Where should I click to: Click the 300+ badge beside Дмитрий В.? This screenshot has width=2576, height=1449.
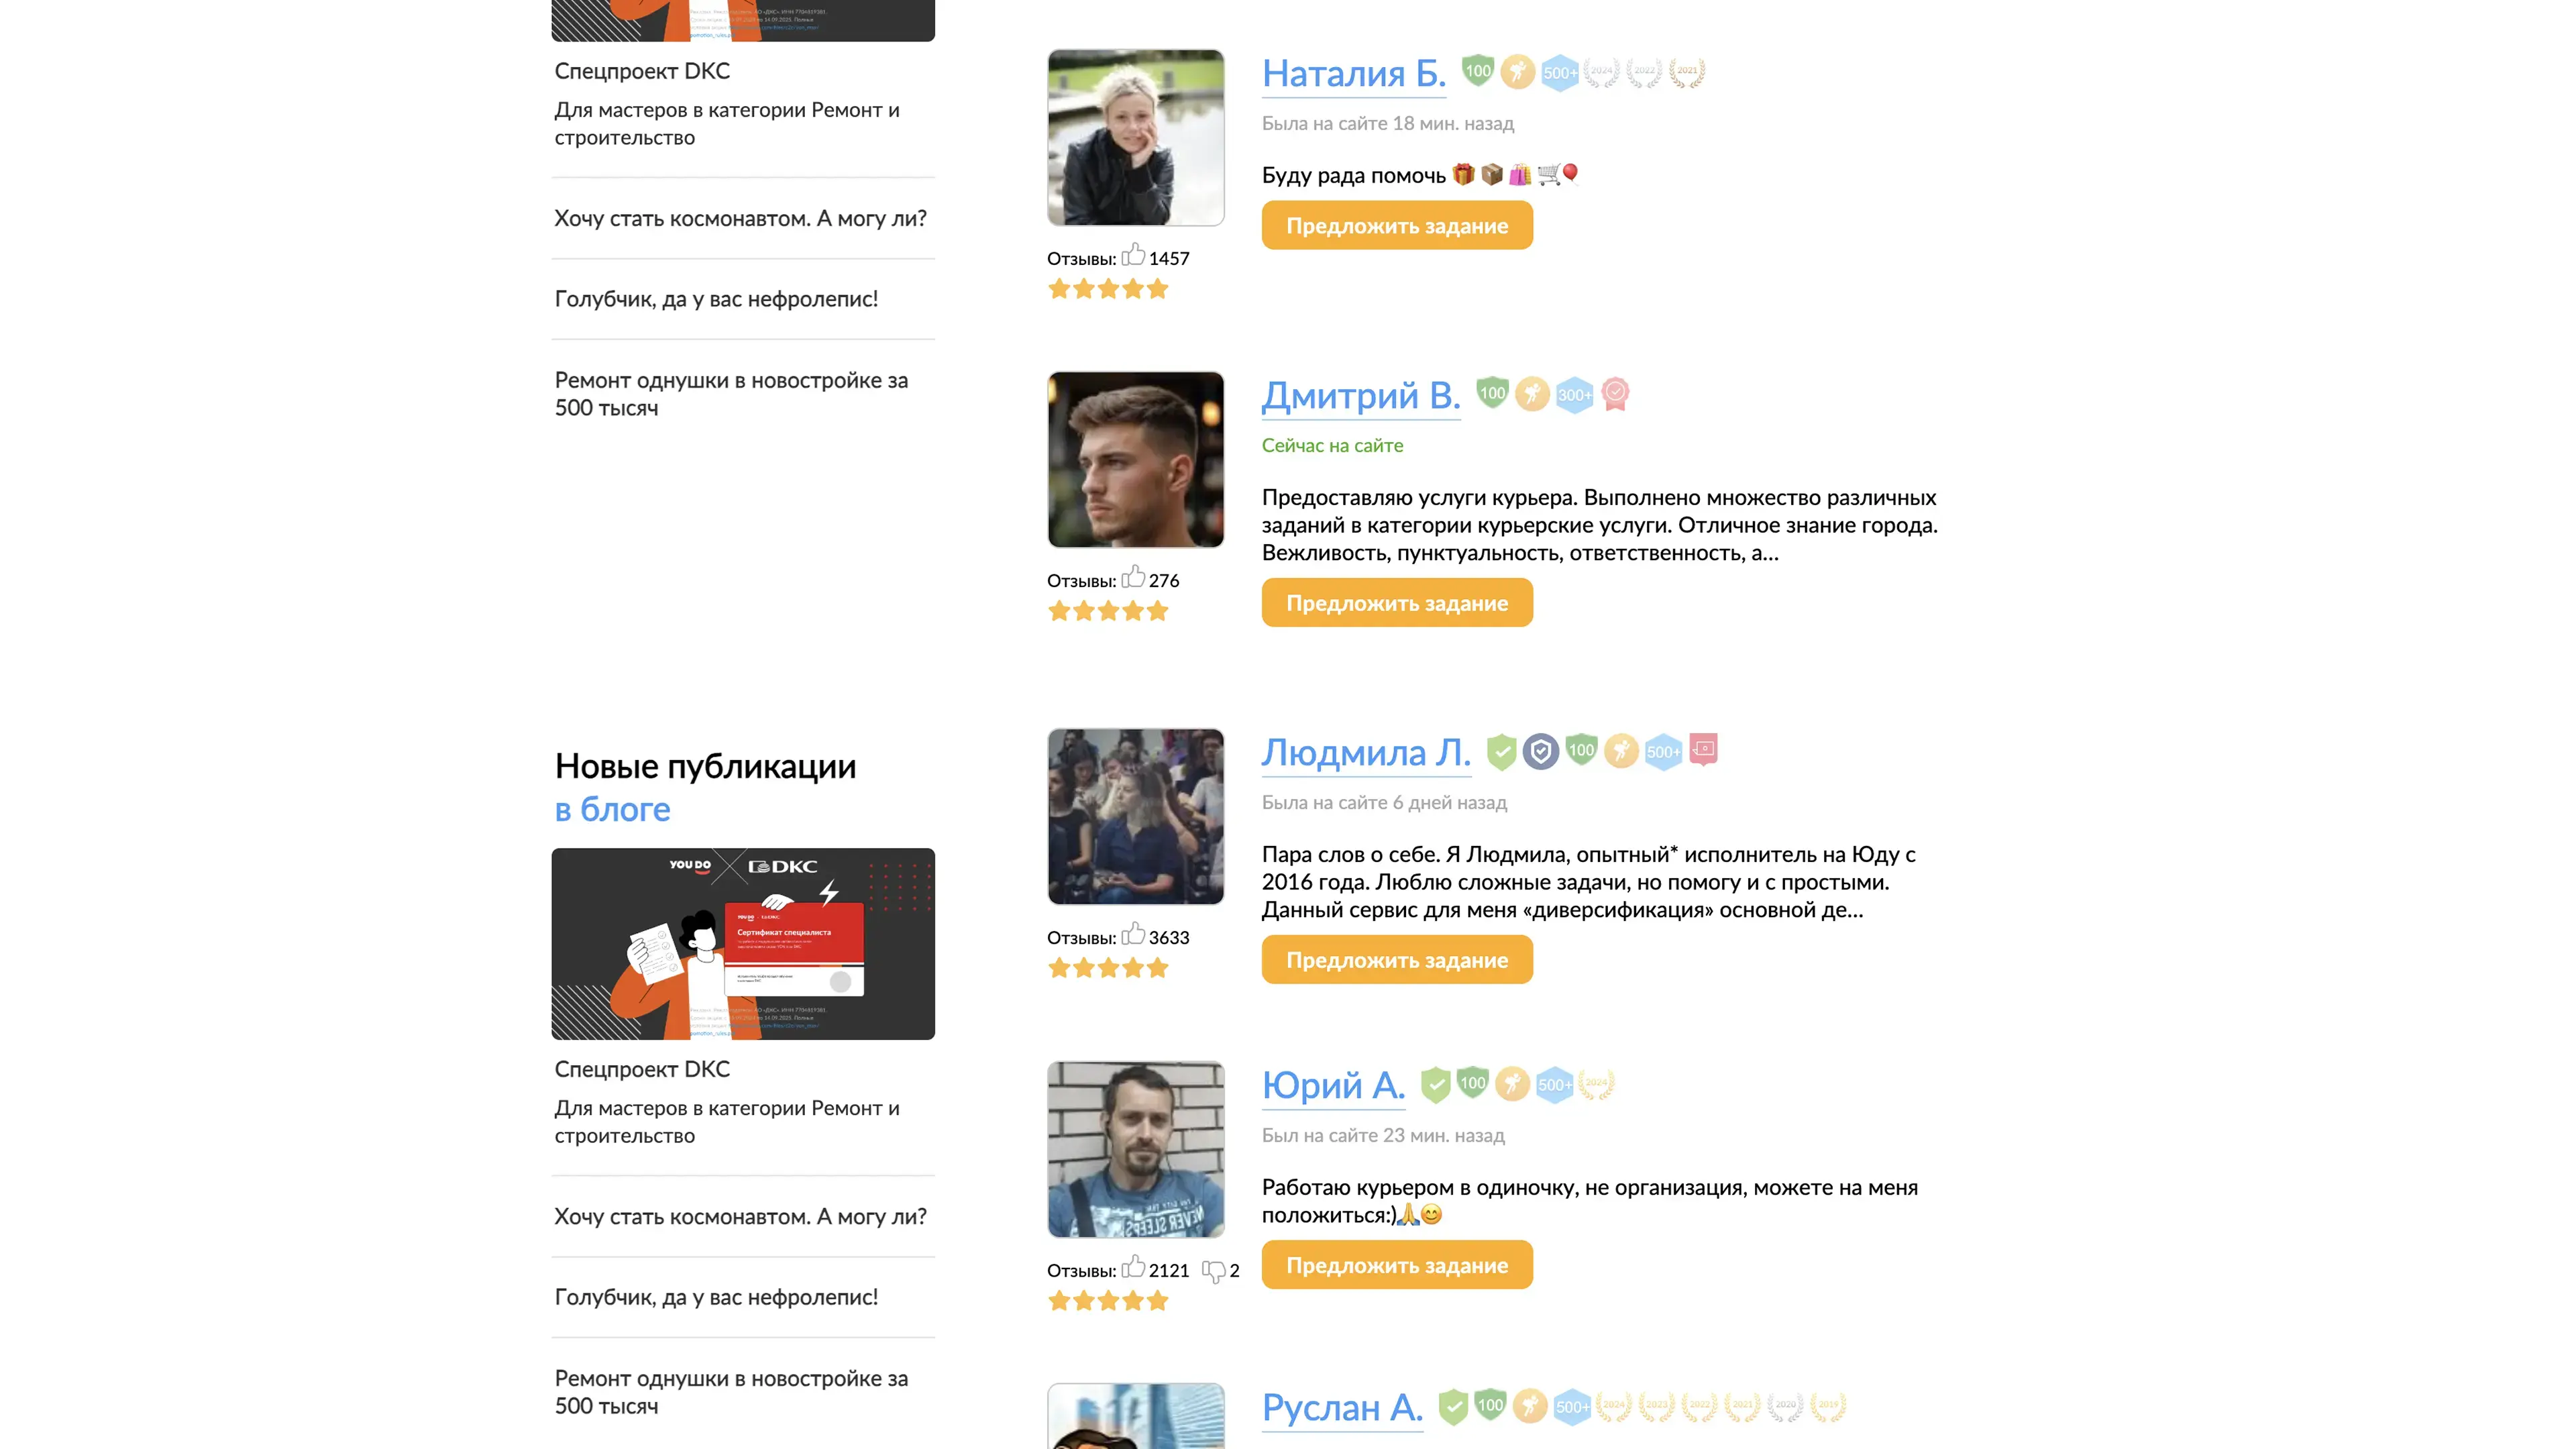click(1574, 394)
